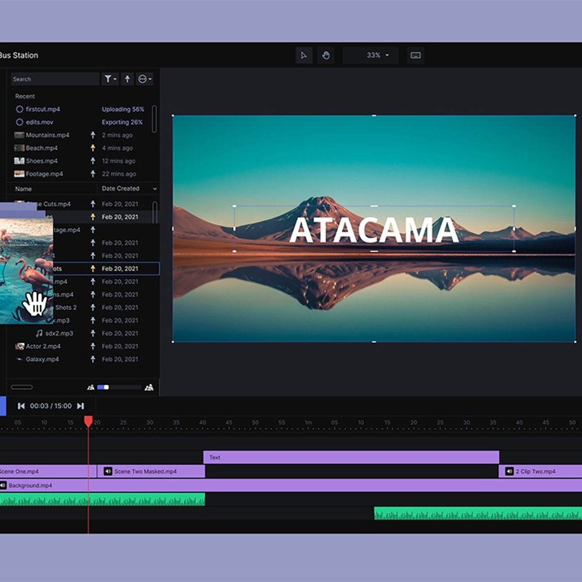Sort files by the Name column header
This screenshot has height=582, width=582.
point(23,189)
